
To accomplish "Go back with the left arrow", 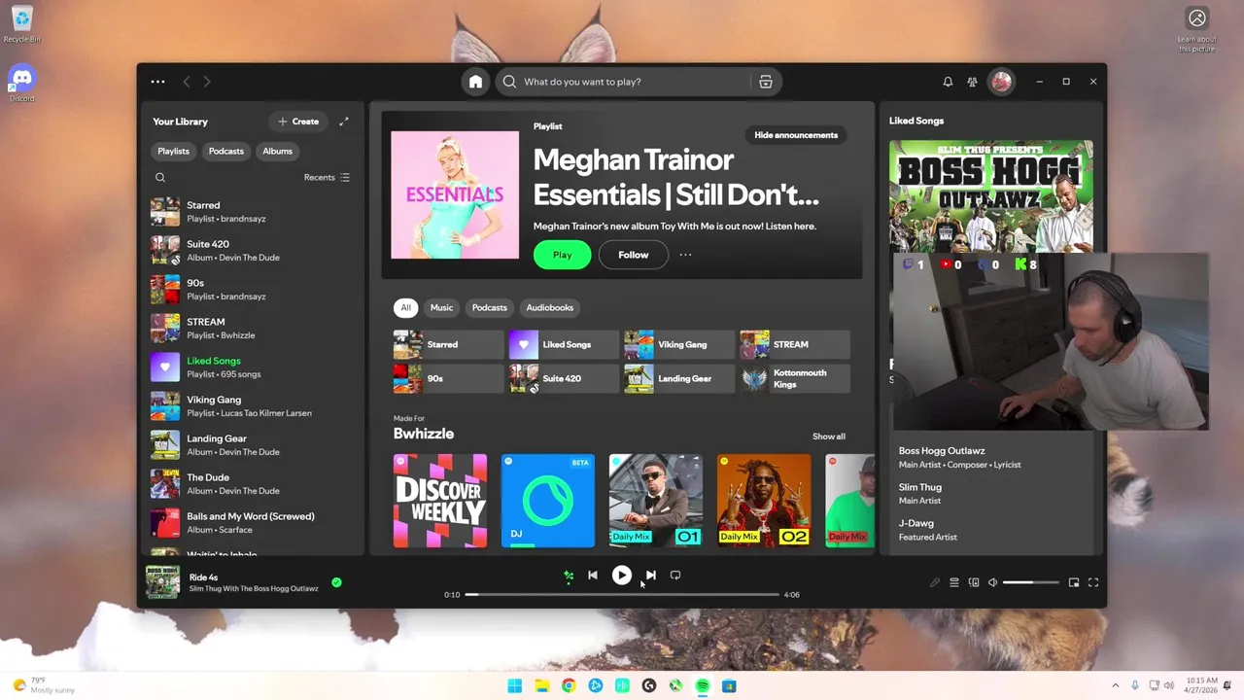I will (x=187, y=82).
